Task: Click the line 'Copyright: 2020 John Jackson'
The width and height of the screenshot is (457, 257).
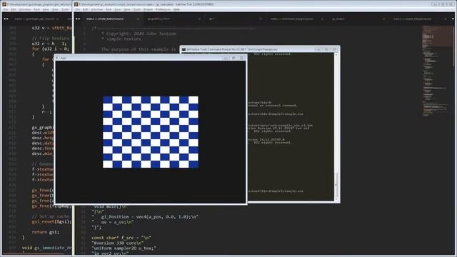Action: tap(139, 34)
